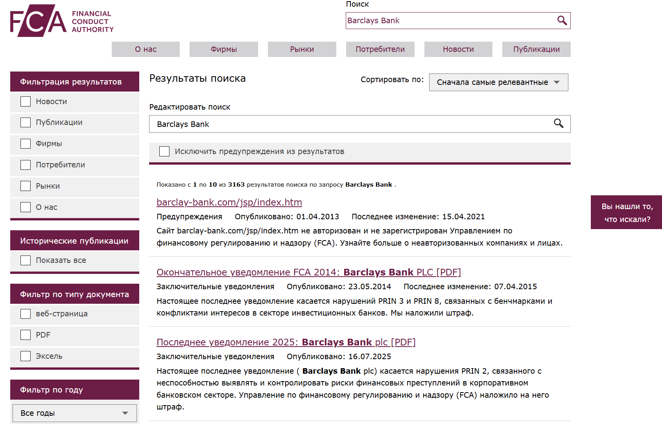
Task: Open the 2025 Barclays Bank plc notice PDF
Action: click(x=286, y=342)
